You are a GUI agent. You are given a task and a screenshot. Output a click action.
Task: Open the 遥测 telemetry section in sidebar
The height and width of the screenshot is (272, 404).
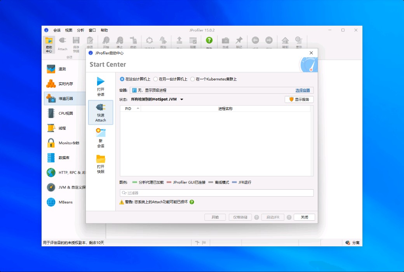point(64,69)
